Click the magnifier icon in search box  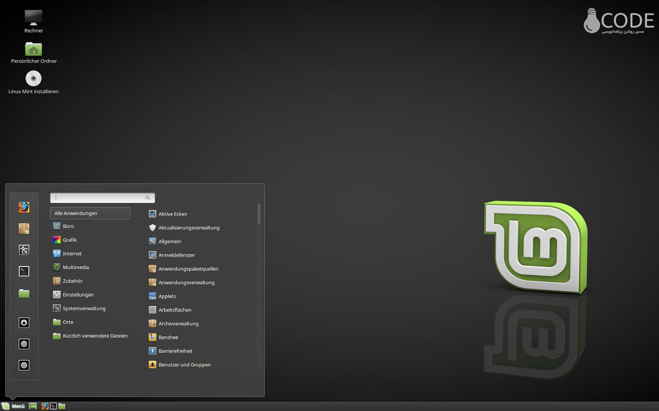pyautogui.click(x=148, y=198)
